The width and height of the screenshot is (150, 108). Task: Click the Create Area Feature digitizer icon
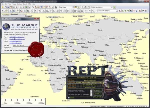tap(3, 11)
